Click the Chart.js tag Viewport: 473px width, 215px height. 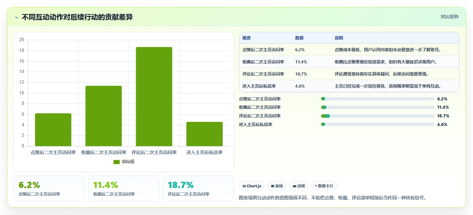coord(252,186)
